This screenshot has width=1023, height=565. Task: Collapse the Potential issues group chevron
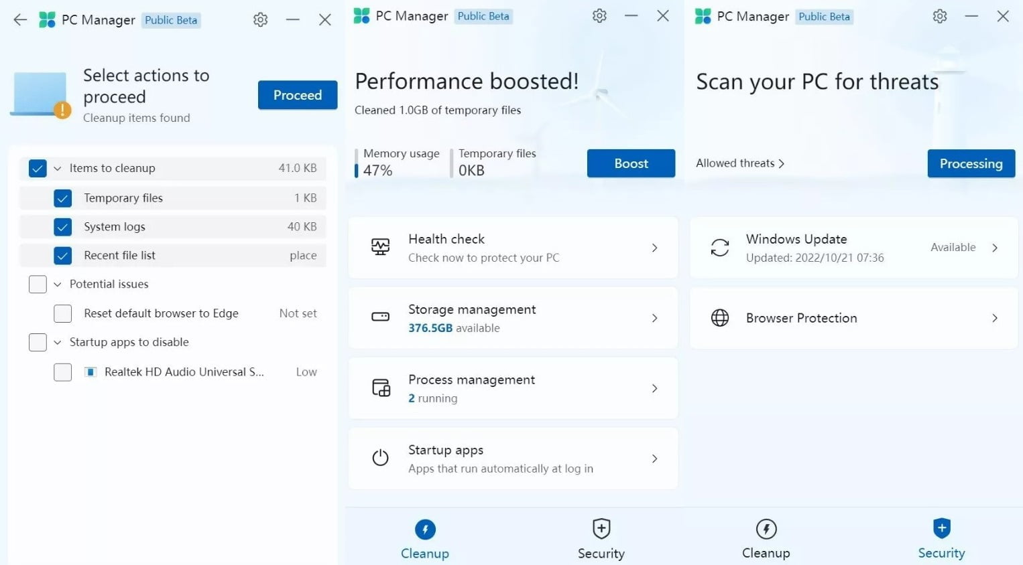(x=57, y=285)
